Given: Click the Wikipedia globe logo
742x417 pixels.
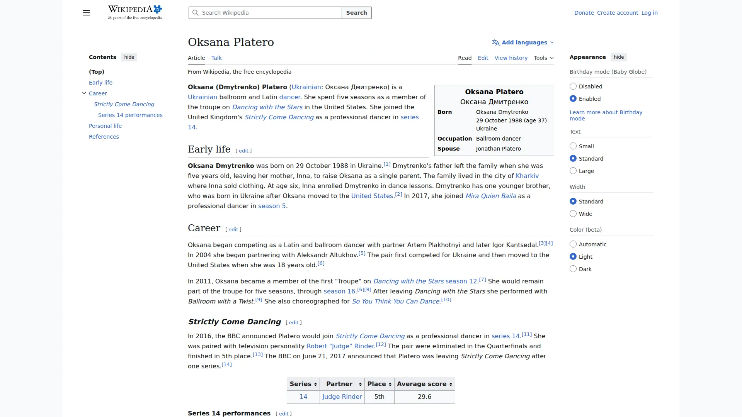Looking at the screenshot, I should click(157, 9).
